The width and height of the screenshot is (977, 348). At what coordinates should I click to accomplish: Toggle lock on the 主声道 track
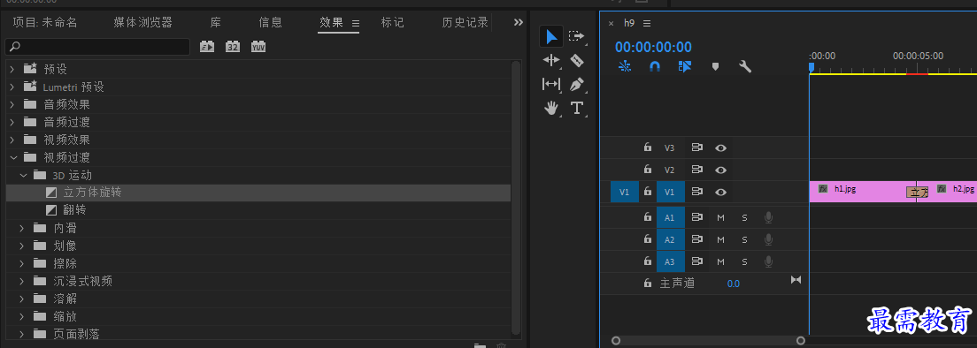point(648,283)
